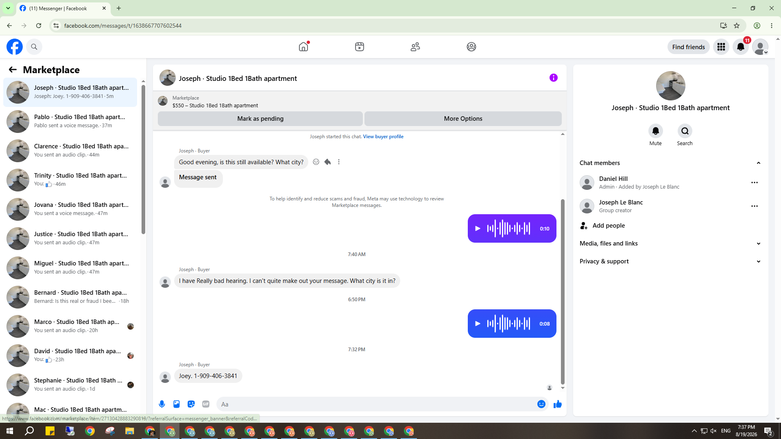This screenshot has height=439, width=781.
Task: Send a thumbs-up like
Action: 558,404
